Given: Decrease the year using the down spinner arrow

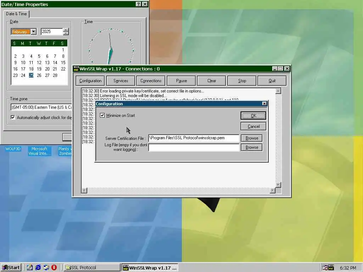Looking at the screenshot, I should (x=66, y=33).
